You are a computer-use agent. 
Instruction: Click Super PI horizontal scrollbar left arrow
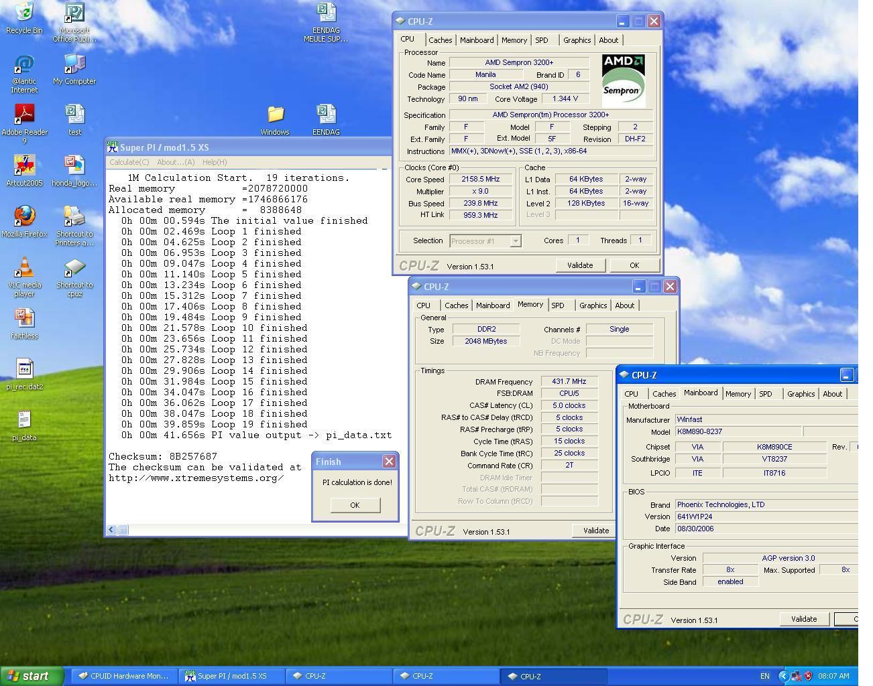111,530
